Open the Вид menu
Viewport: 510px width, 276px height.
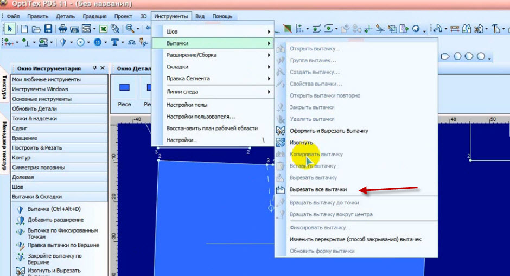pos(200,16)
